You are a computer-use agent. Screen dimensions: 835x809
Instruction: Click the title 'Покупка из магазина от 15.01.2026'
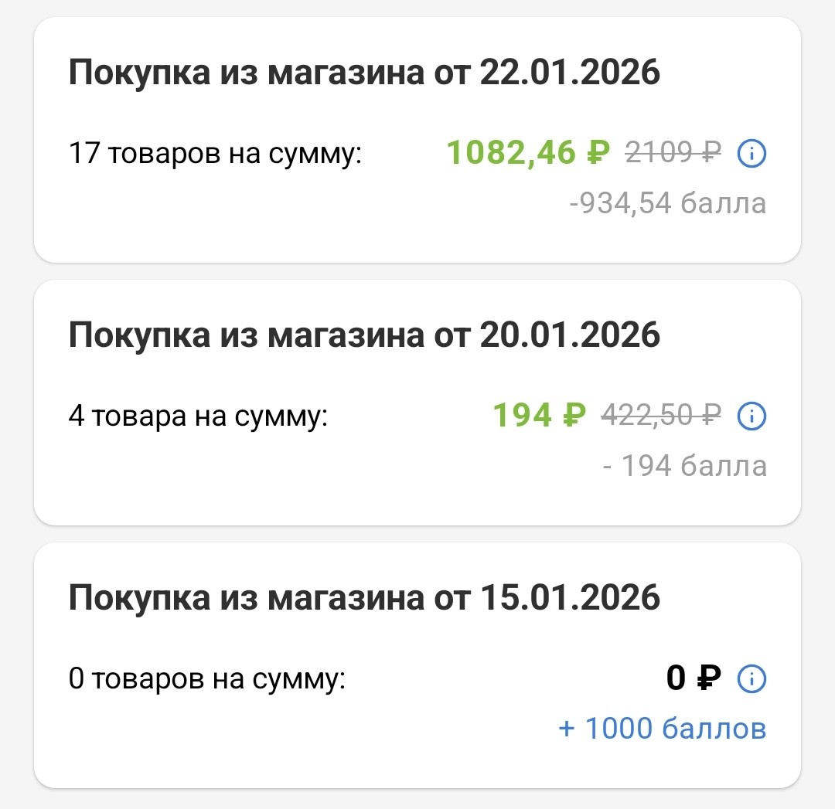click(364, 598)
